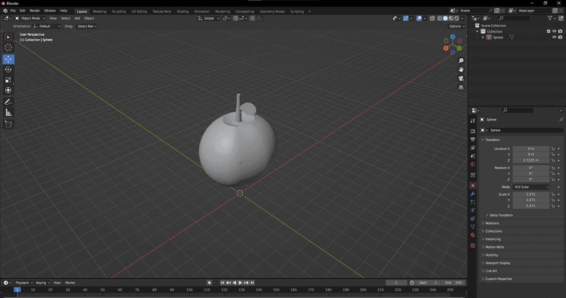This screenshot has width=566, height=298.
Task: Click the Scale X value field
Action: tap(531, 195)
